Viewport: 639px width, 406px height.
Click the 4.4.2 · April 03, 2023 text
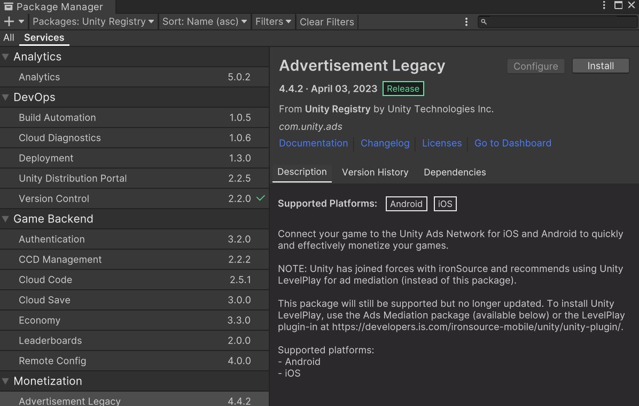[328, 89]
